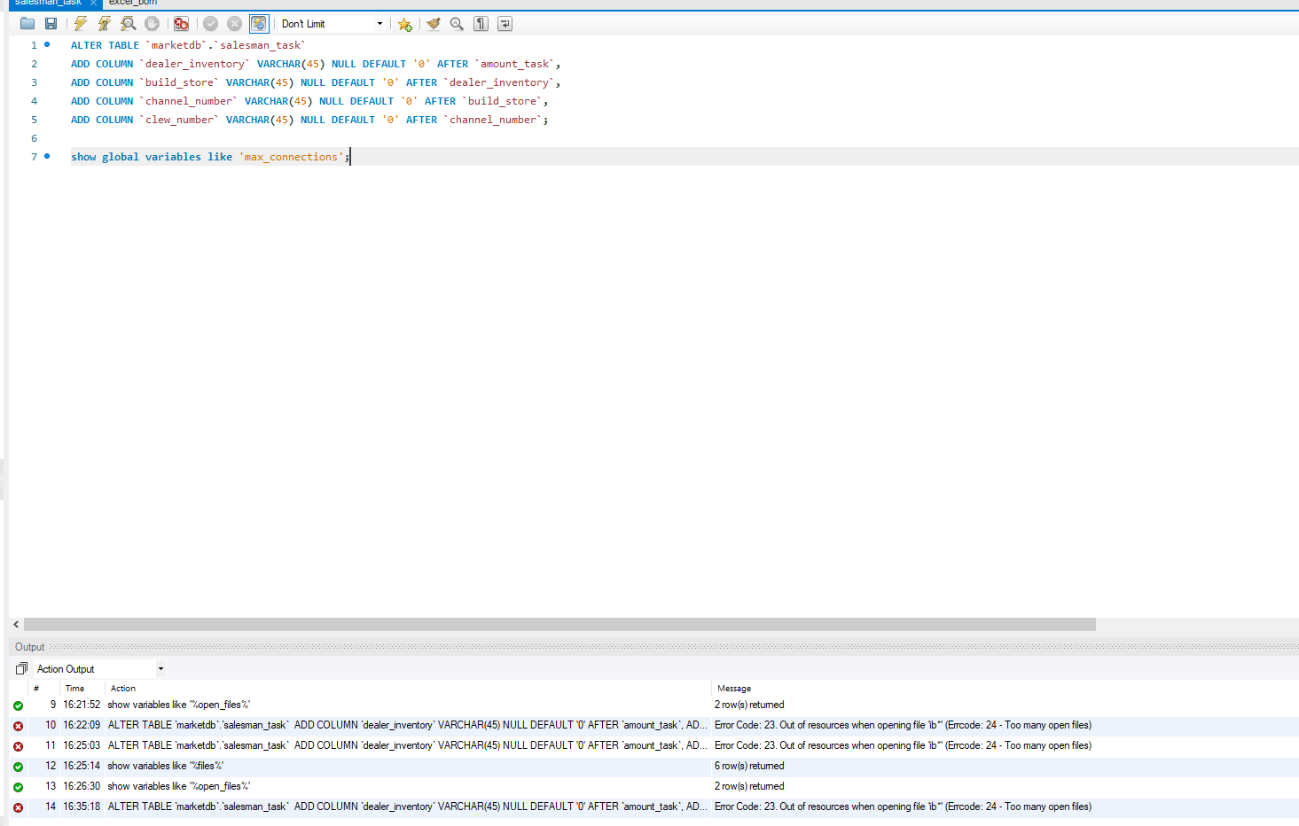
Task: Click success icon on row 9
Action: 18,705
